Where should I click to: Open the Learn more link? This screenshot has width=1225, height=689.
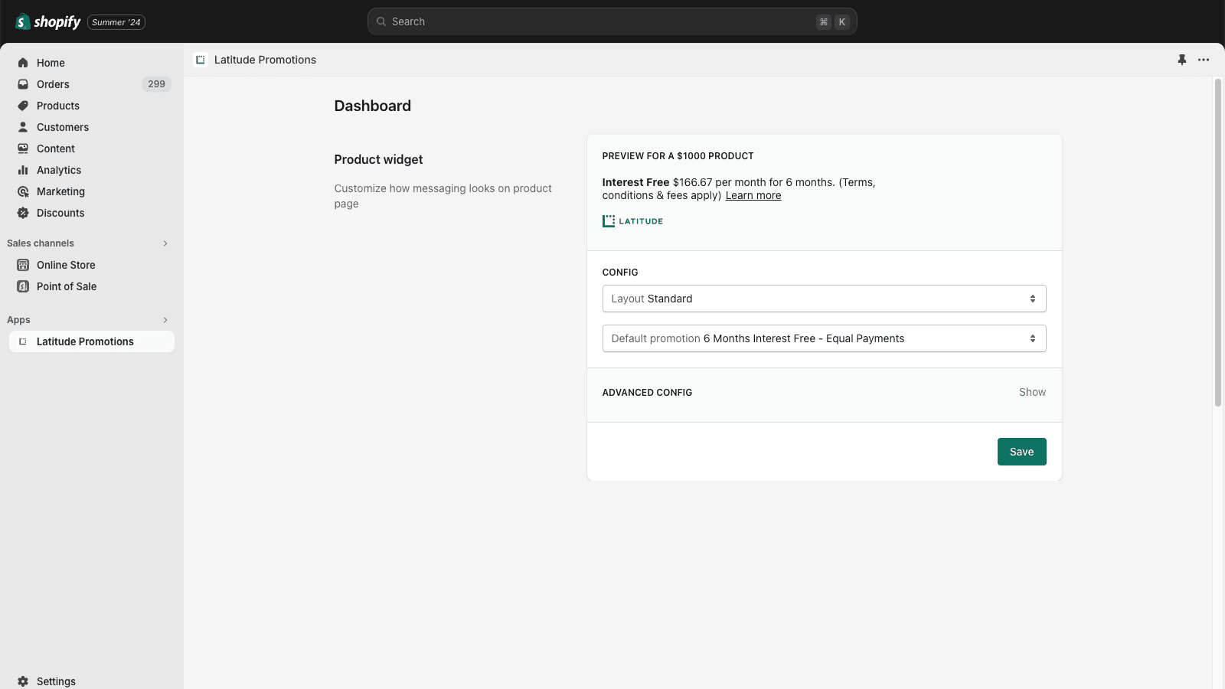tap(753, 195)
